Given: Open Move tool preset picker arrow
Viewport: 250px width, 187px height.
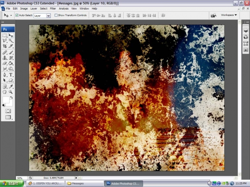Looking at the screenshot, I should click(x=11, y=15).
